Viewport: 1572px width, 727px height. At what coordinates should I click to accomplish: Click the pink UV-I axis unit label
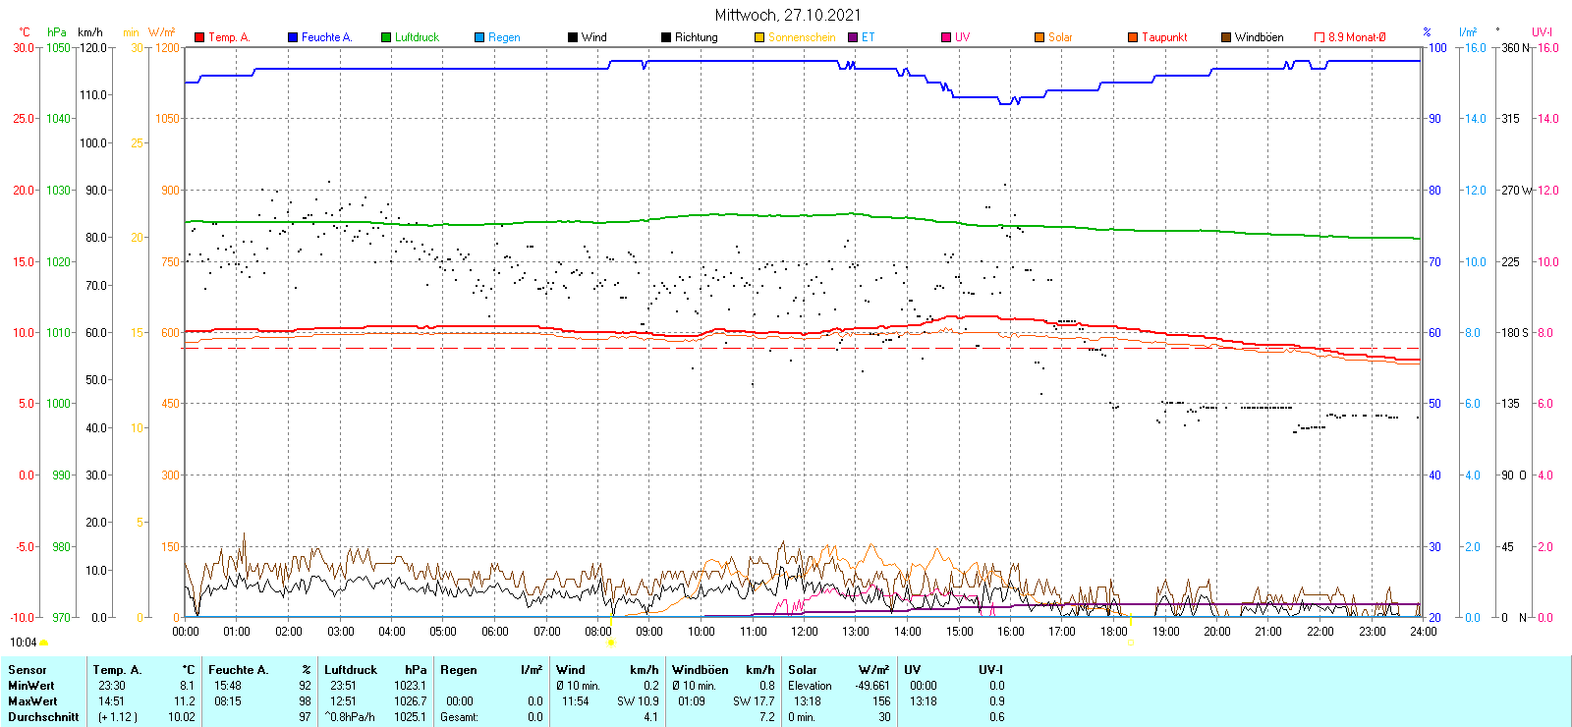tap(1542, 32)
